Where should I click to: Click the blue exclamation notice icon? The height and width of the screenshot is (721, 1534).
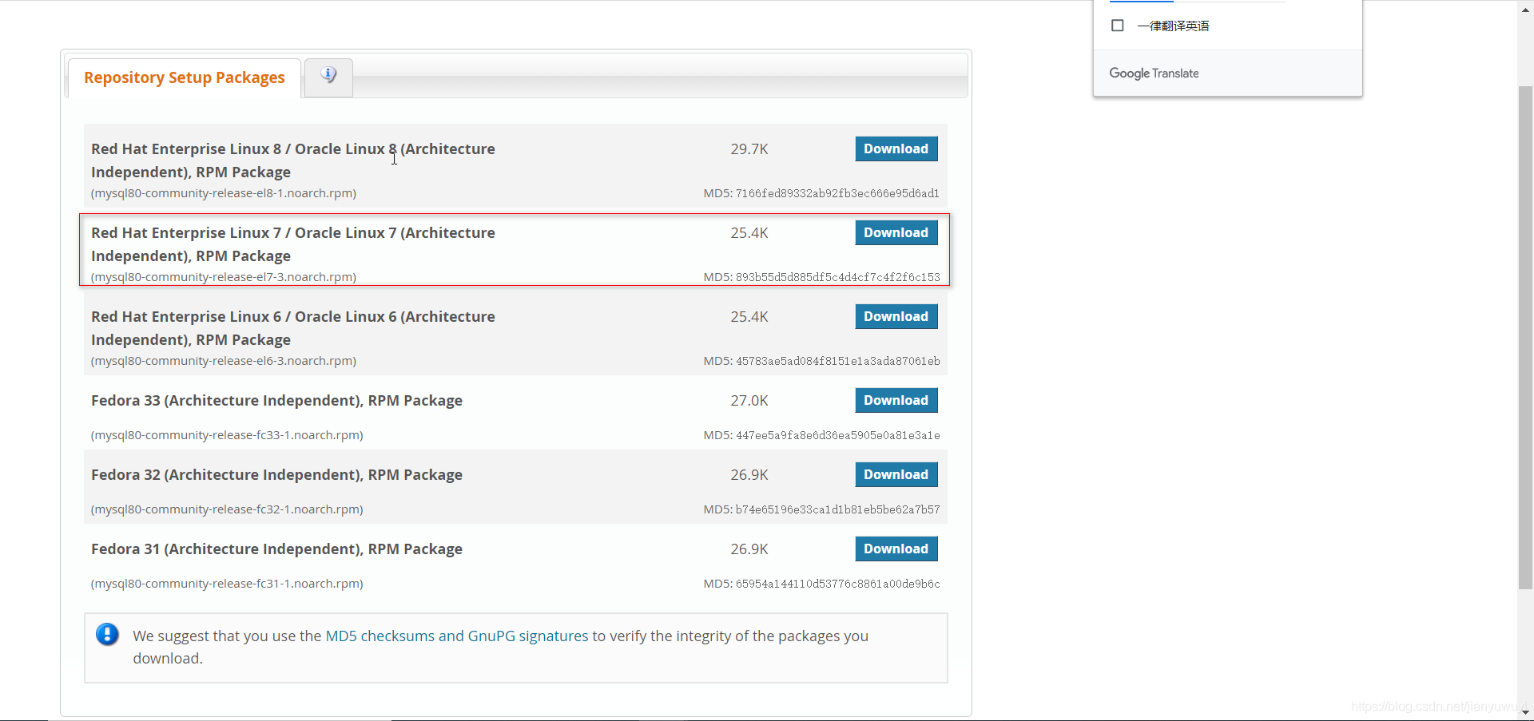click(107, 635)
